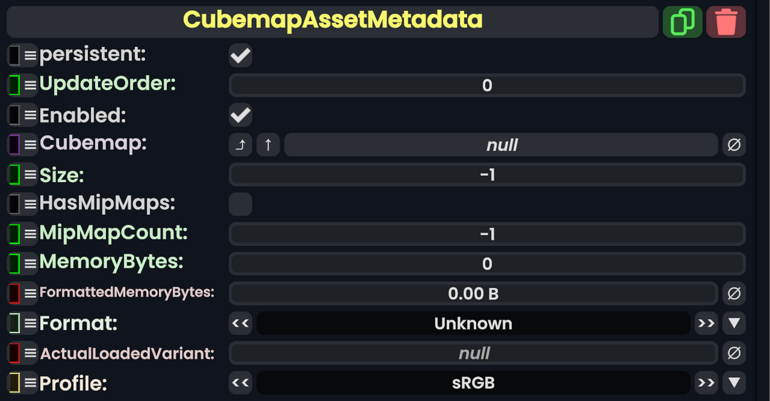The image size is (770, 401).
Task: Uncheck the persistent checkbox
Action: (x=240, y=55)
